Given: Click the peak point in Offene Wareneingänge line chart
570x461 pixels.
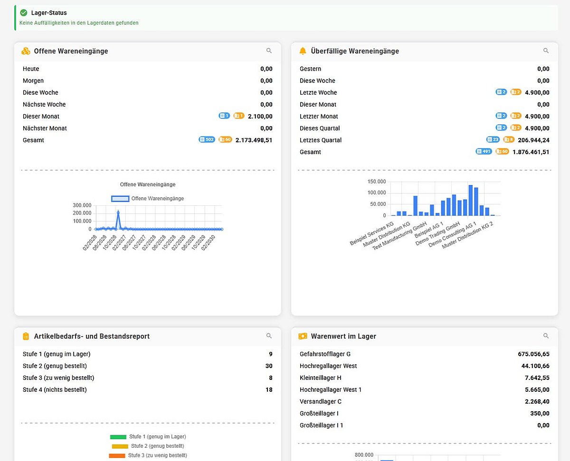Looking at the screenshot, I should pyautogui.click(x=118, y=212).
